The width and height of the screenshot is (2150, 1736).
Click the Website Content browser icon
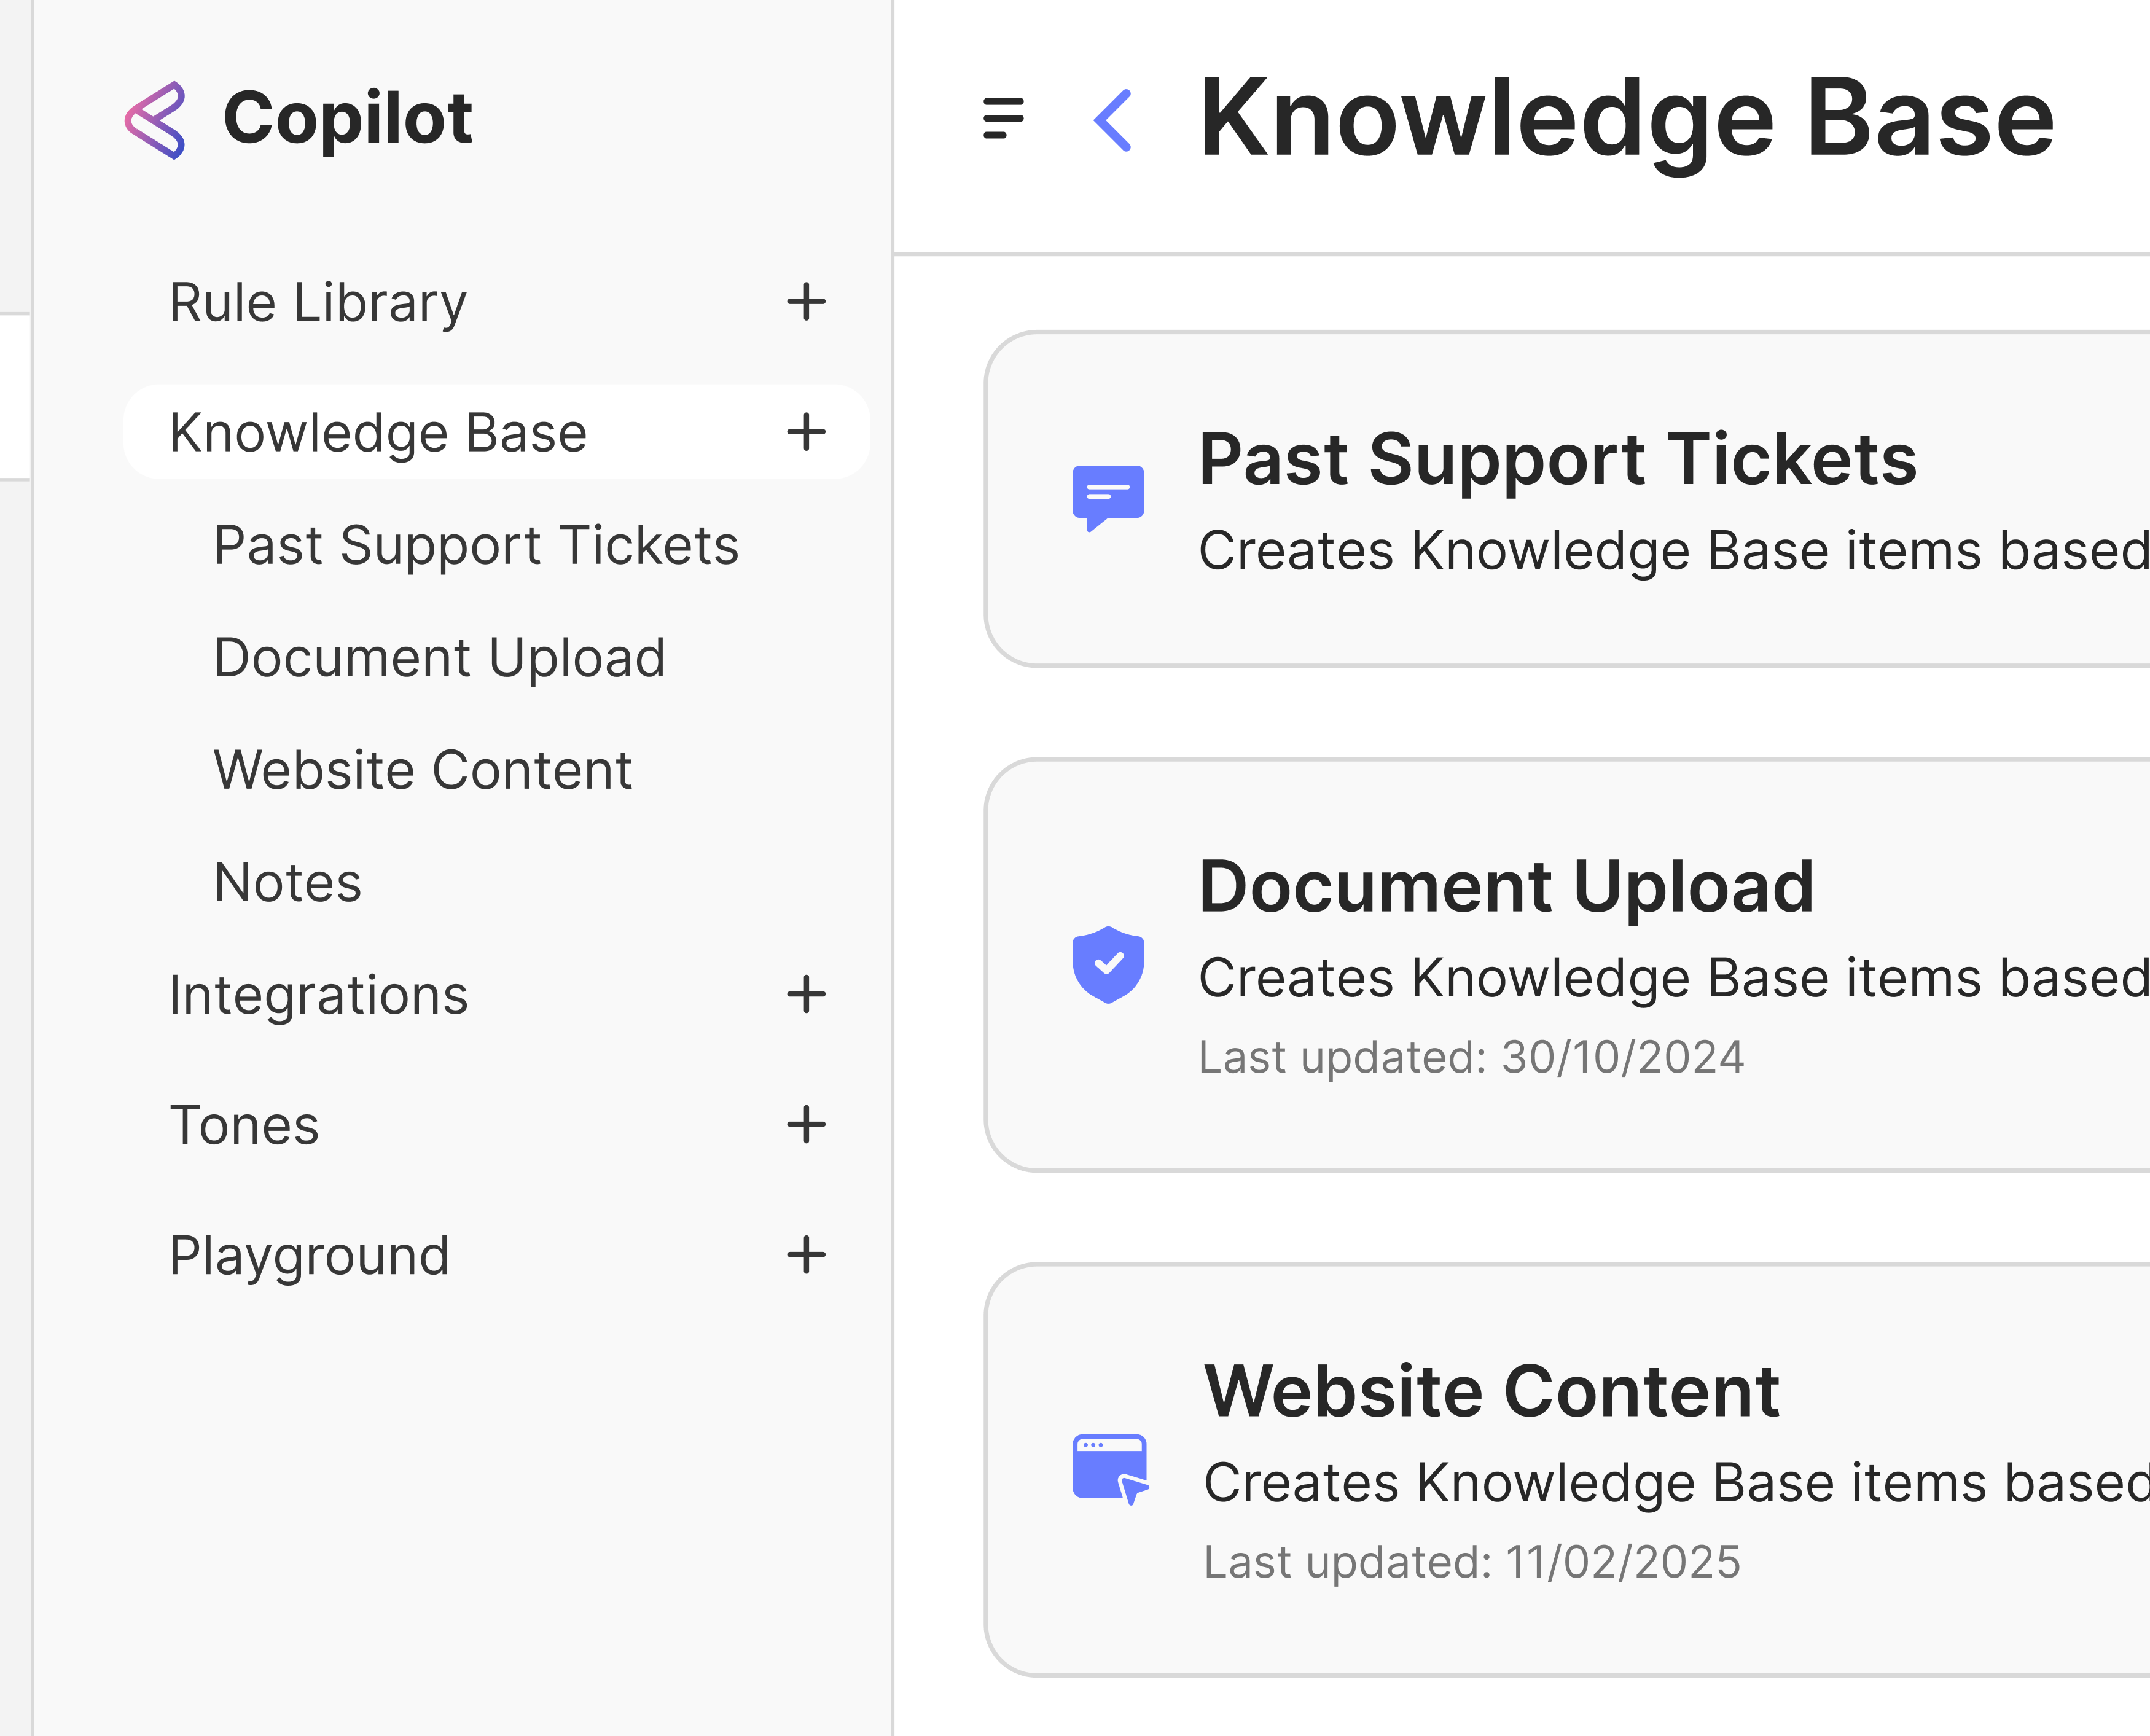[x=1110, y=1469]
